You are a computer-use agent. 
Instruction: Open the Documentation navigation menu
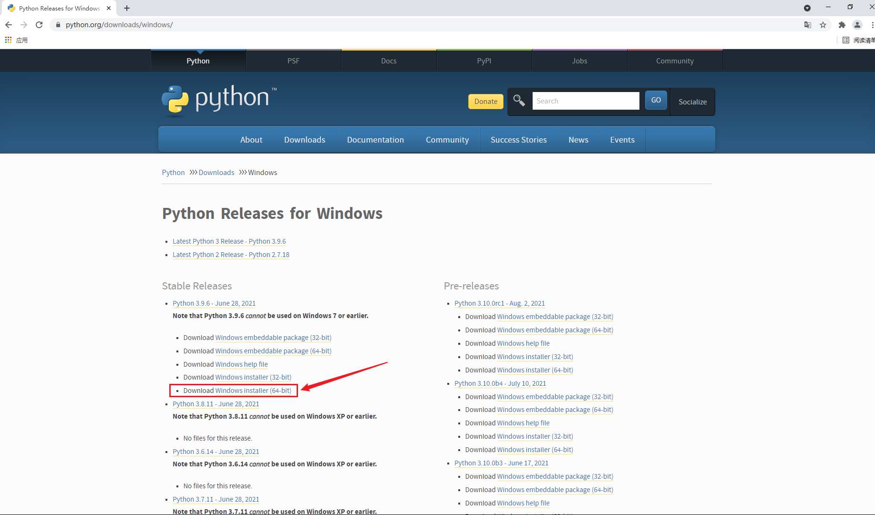click(375, 140)
